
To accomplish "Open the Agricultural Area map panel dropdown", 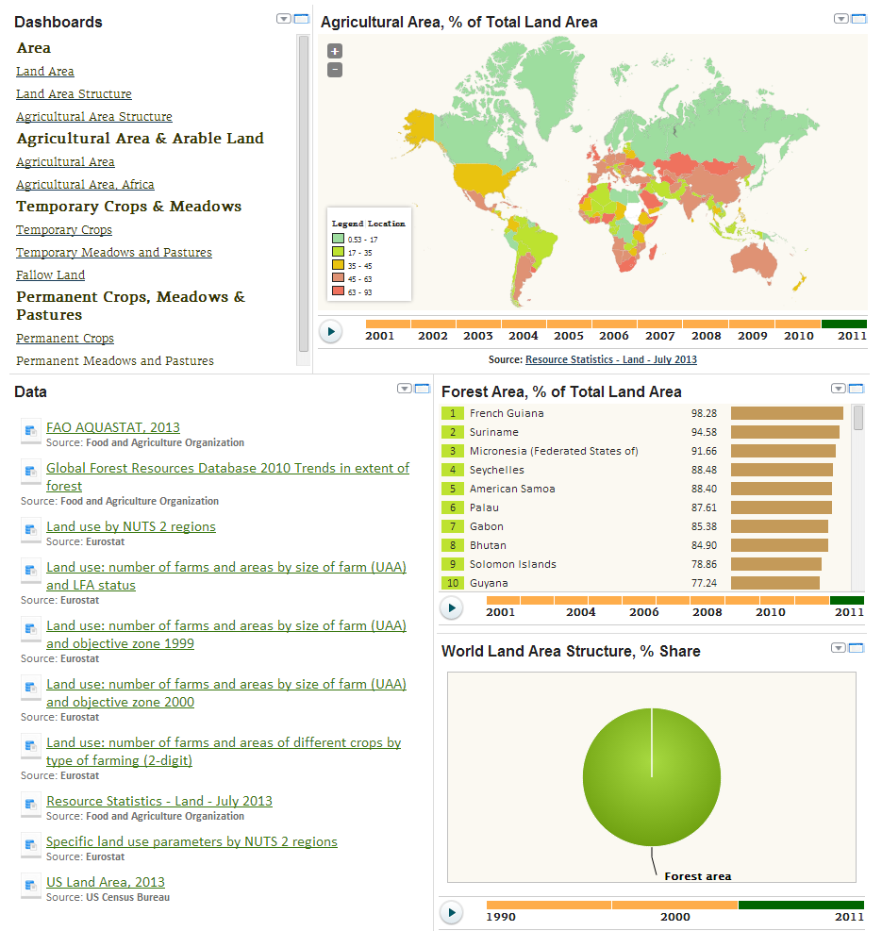I will tap(841, 19).
